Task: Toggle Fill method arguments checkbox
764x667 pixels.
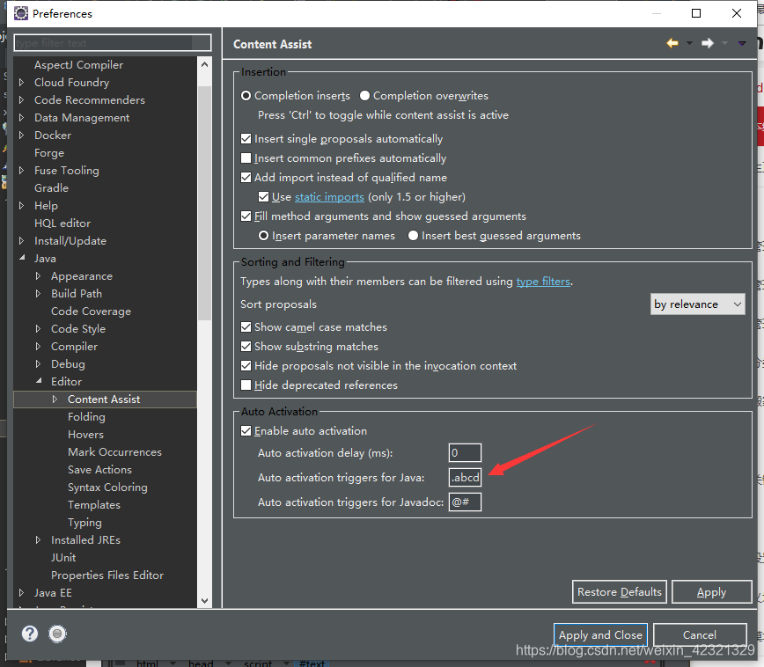Action: [246, 216]
